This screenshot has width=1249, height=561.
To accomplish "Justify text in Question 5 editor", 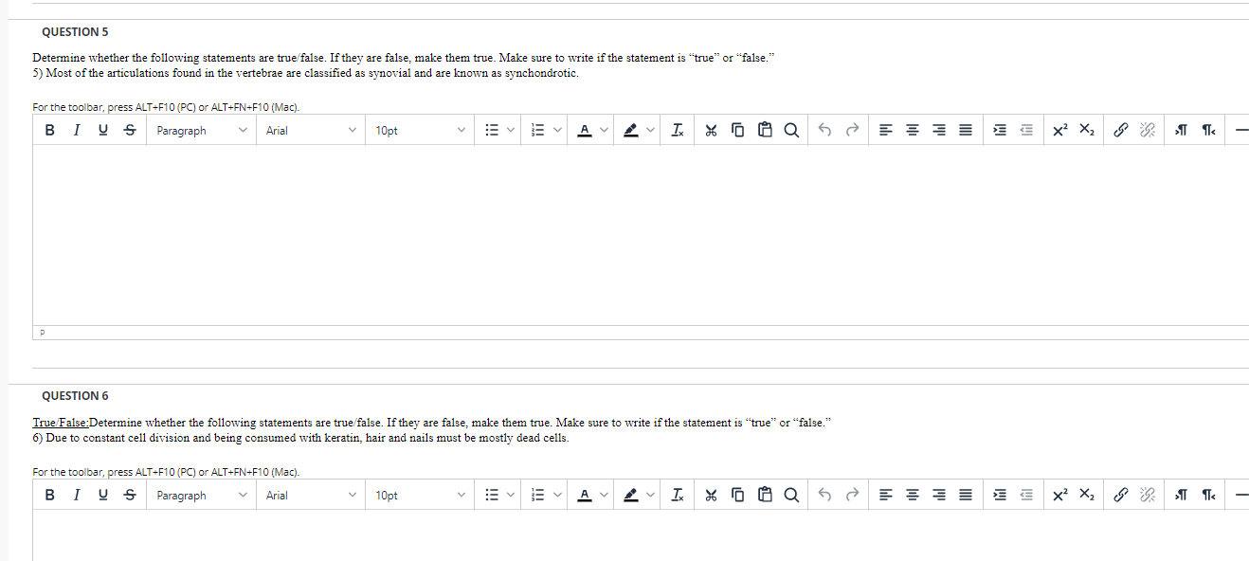I will click(964, 131).
